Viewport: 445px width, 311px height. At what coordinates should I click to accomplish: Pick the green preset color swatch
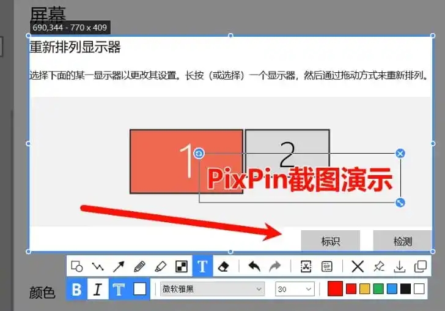378,289
